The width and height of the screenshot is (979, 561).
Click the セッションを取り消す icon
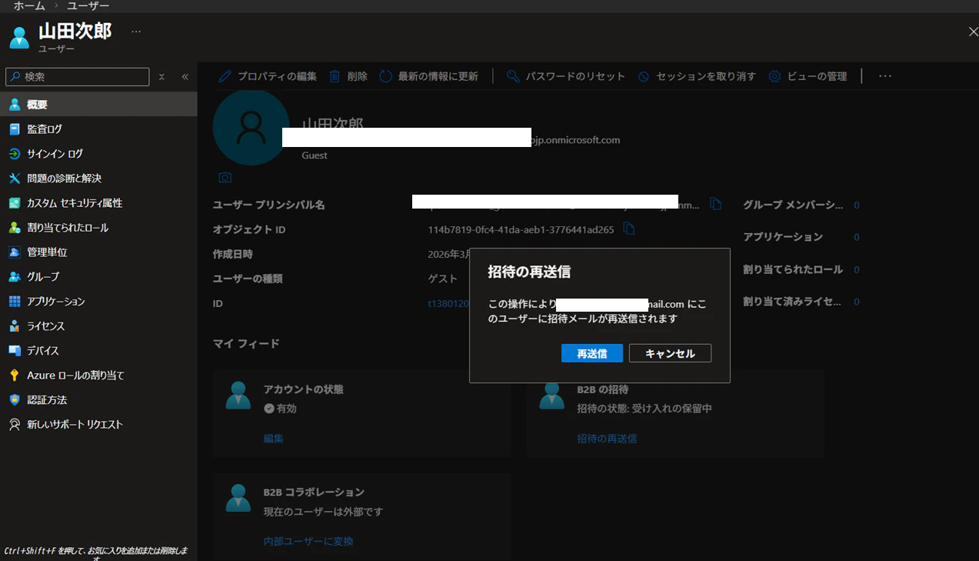click(x=644, y=76)
